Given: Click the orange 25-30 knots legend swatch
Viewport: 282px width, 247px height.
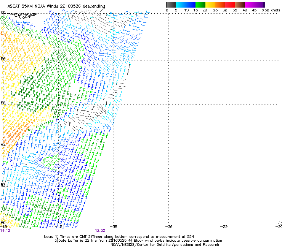Looking at the screenshot, I should (x=220, y=5).
